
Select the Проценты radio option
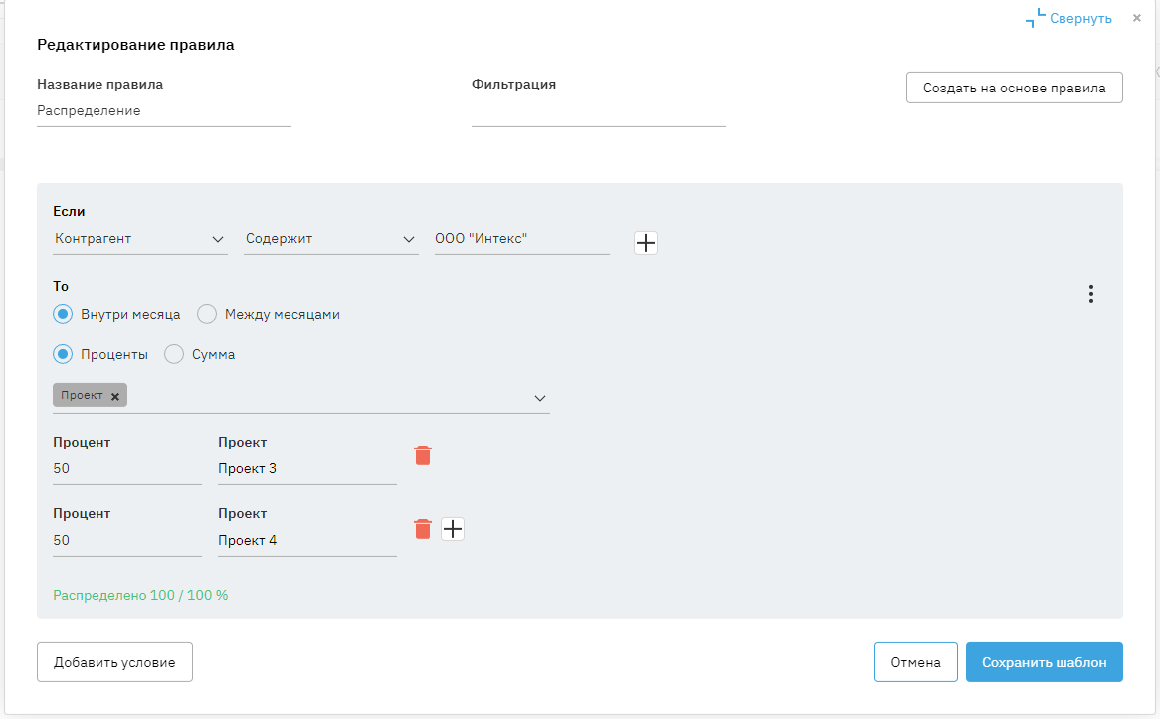(63, 354)
